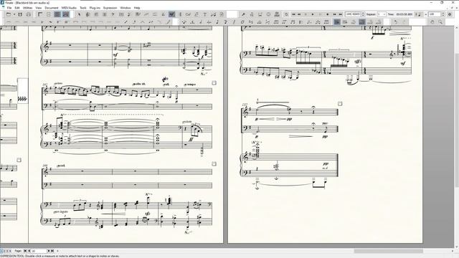Viewport: 459px width, 258px height.
Task: Select the Lyrics tool
Action: (197, 14)
